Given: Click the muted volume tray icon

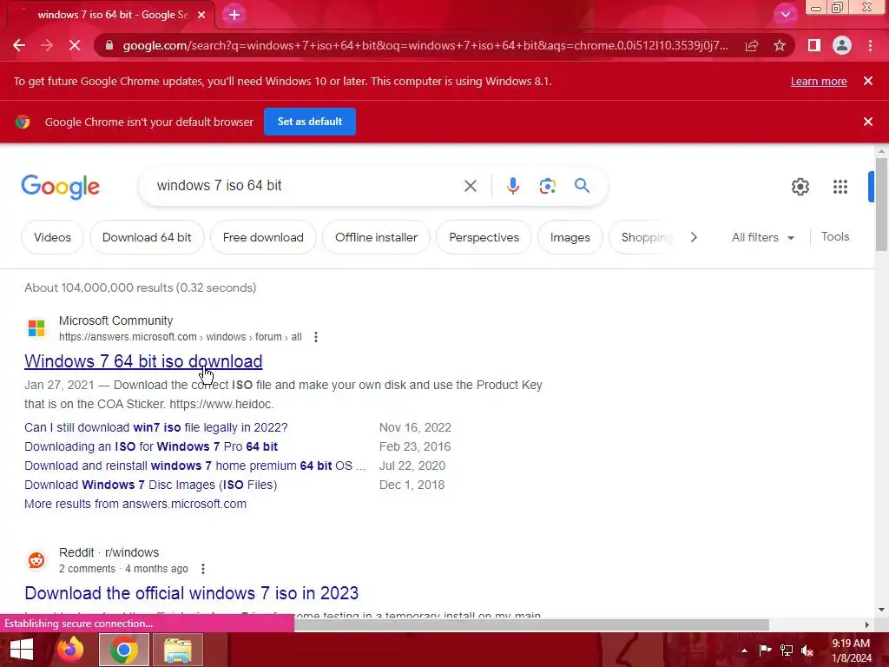Looking at the screenshot, I should tap(807, 650).
